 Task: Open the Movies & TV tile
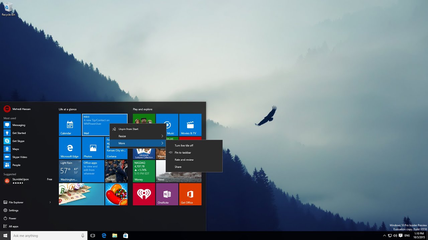click(190, 125)
